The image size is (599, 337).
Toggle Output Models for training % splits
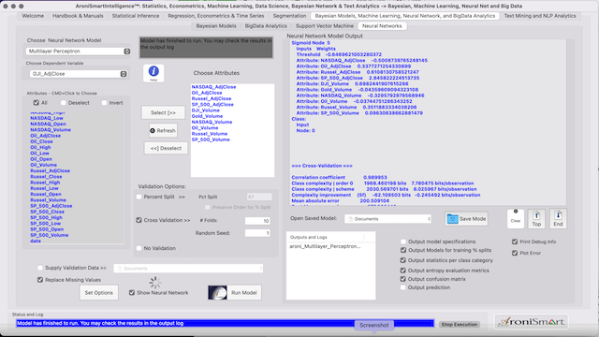(x=403, y=250)
